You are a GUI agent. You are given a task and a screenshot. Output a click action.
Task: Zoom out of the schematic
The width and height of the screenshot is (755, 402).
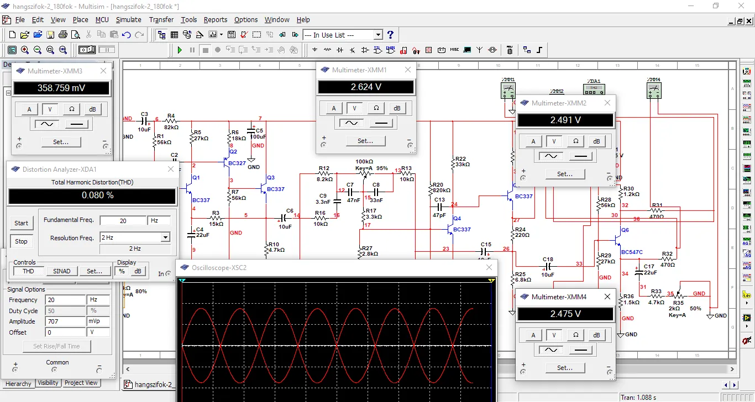pos(38,50)
